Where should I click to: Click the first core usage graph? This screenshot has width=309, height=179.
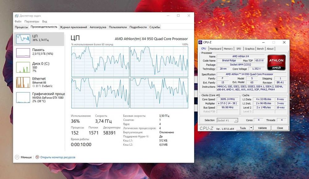pyautogui.click(x=100, y=62)
